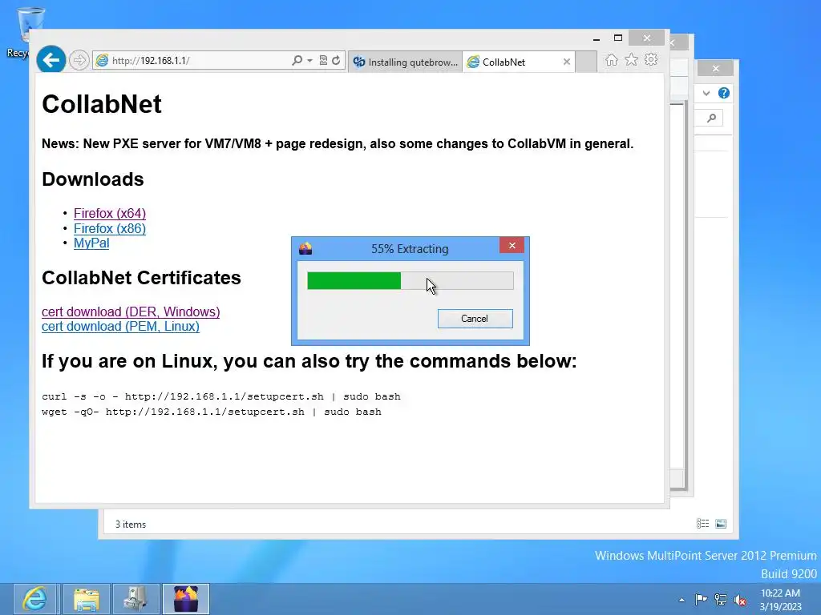Open File Explorer from the taskbar
Viewport: 821px width, 615px height.
[x=87, y=599]
